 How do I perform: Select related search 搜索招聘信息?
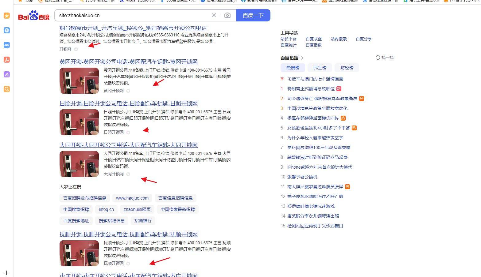[x=112, y=221]
